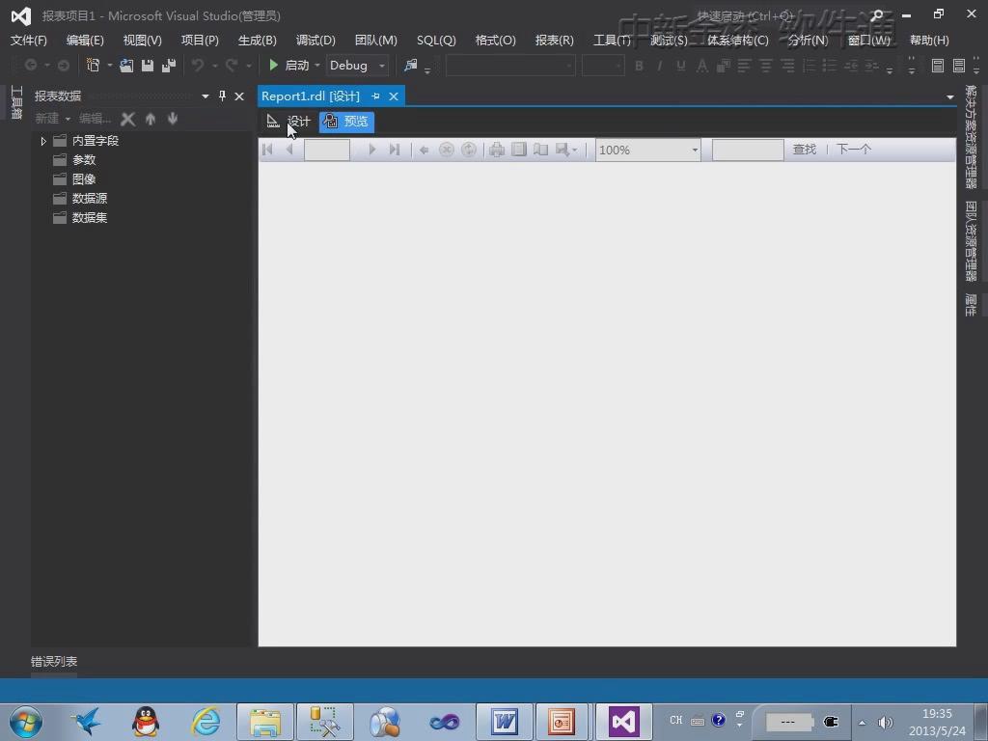
Task: Save the current report file icon
Action: point(148,65)
